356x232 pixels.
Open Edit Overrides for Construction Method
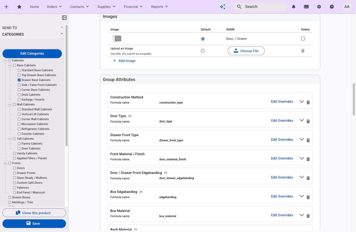282,102
